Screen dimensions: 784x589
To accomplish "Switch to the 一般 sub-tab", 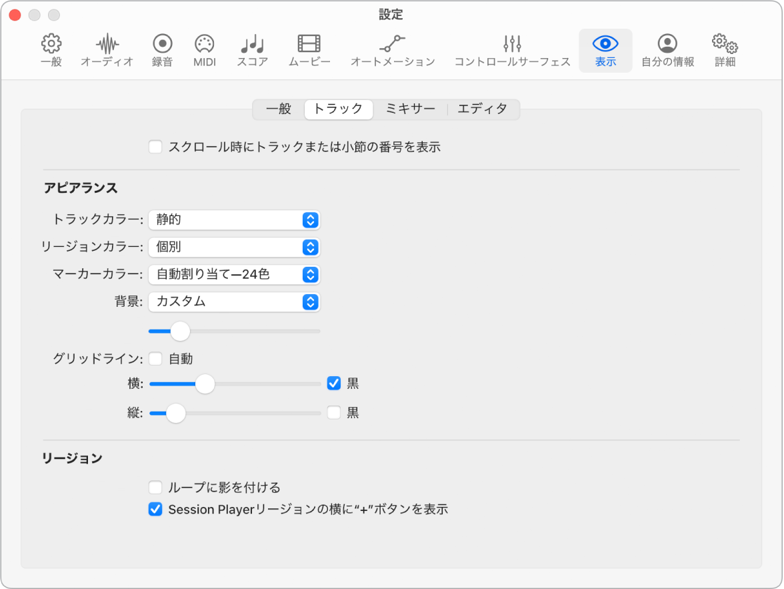I will (x=279, y=109).
